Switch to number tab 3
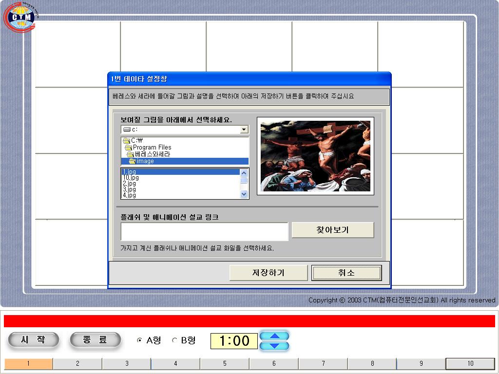This screenshot has width=499, height=374. tap(127, 363)
